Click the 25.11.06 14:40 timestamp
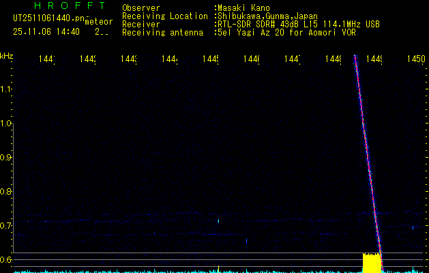This screenshot has height=273, width=429. pos(46,31)
